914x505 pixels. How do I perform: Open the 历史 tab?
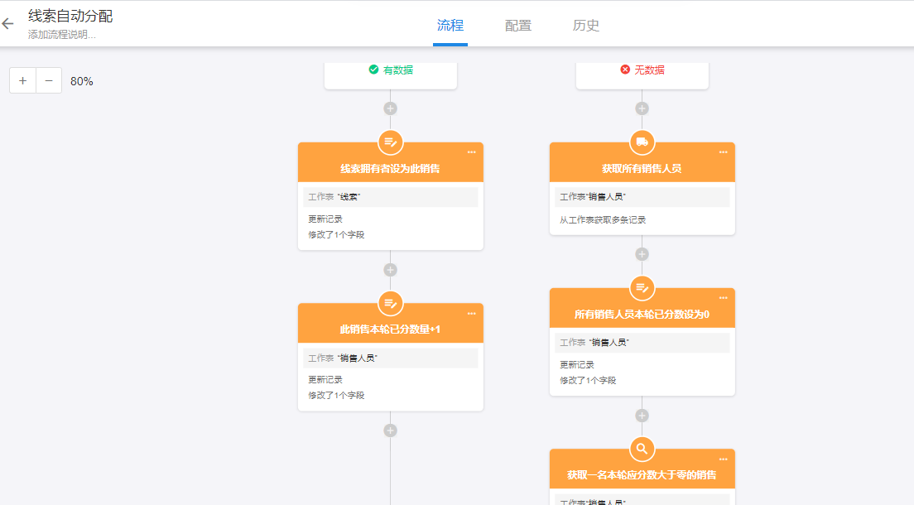click(586, 26)
